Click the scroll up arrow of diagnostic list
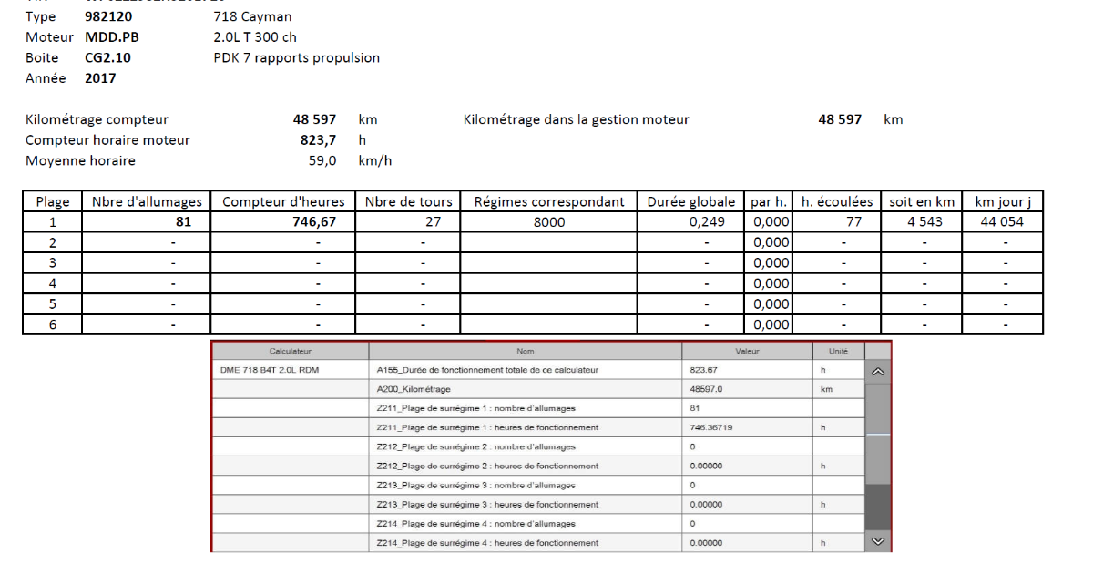The height and width of the screenshot is (564, 1093). (x=878, y=372)
